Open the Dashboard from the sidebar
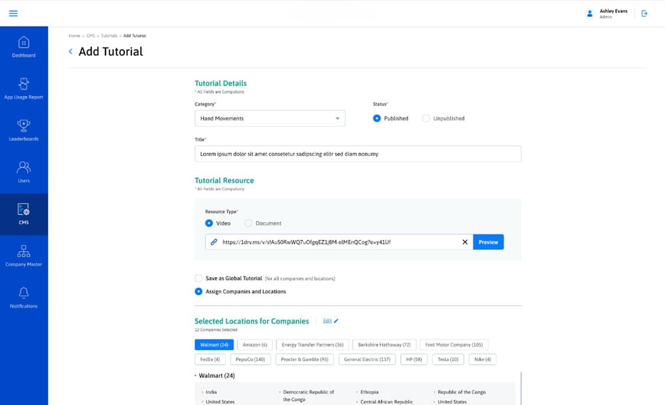 (24, 46)
